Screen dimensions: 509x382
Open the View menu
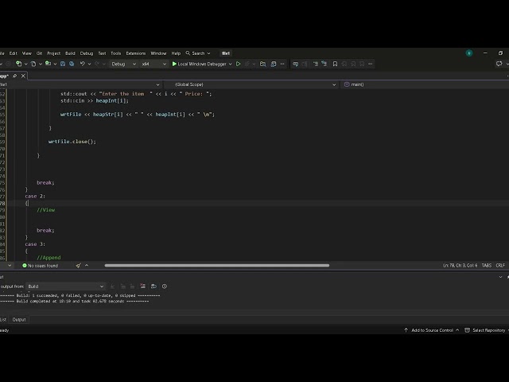(x=26, y=53)
